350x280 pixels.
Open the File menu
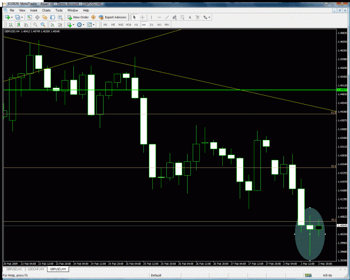(12, 10)
